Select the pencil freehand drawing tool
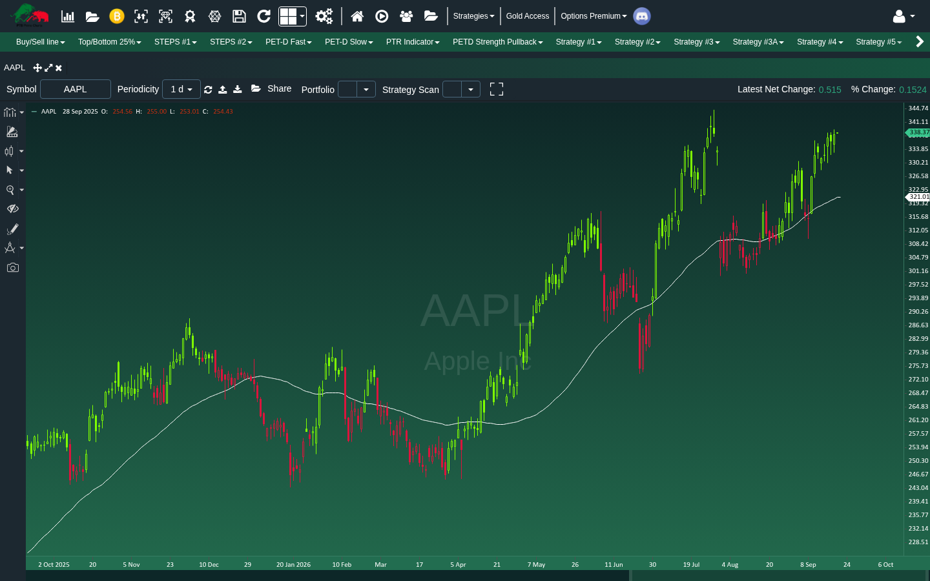The width and height of the screenshot is (930, 581). pos(12,229)
